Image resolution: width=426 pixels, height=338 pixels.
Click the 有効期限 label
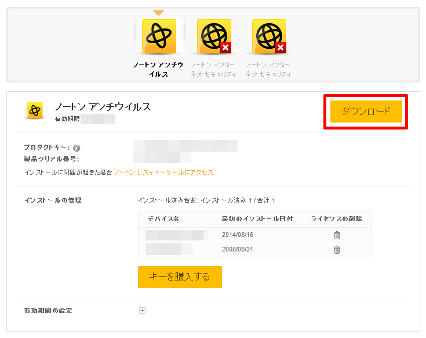[x=67, y=119]
